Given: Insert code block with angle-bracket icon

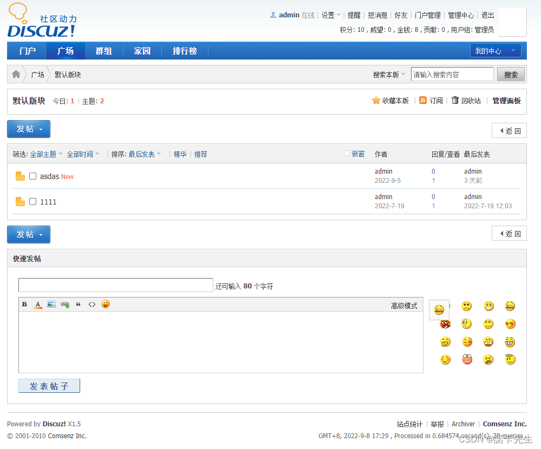Looking at the screenshot, I should pos(92,304).
